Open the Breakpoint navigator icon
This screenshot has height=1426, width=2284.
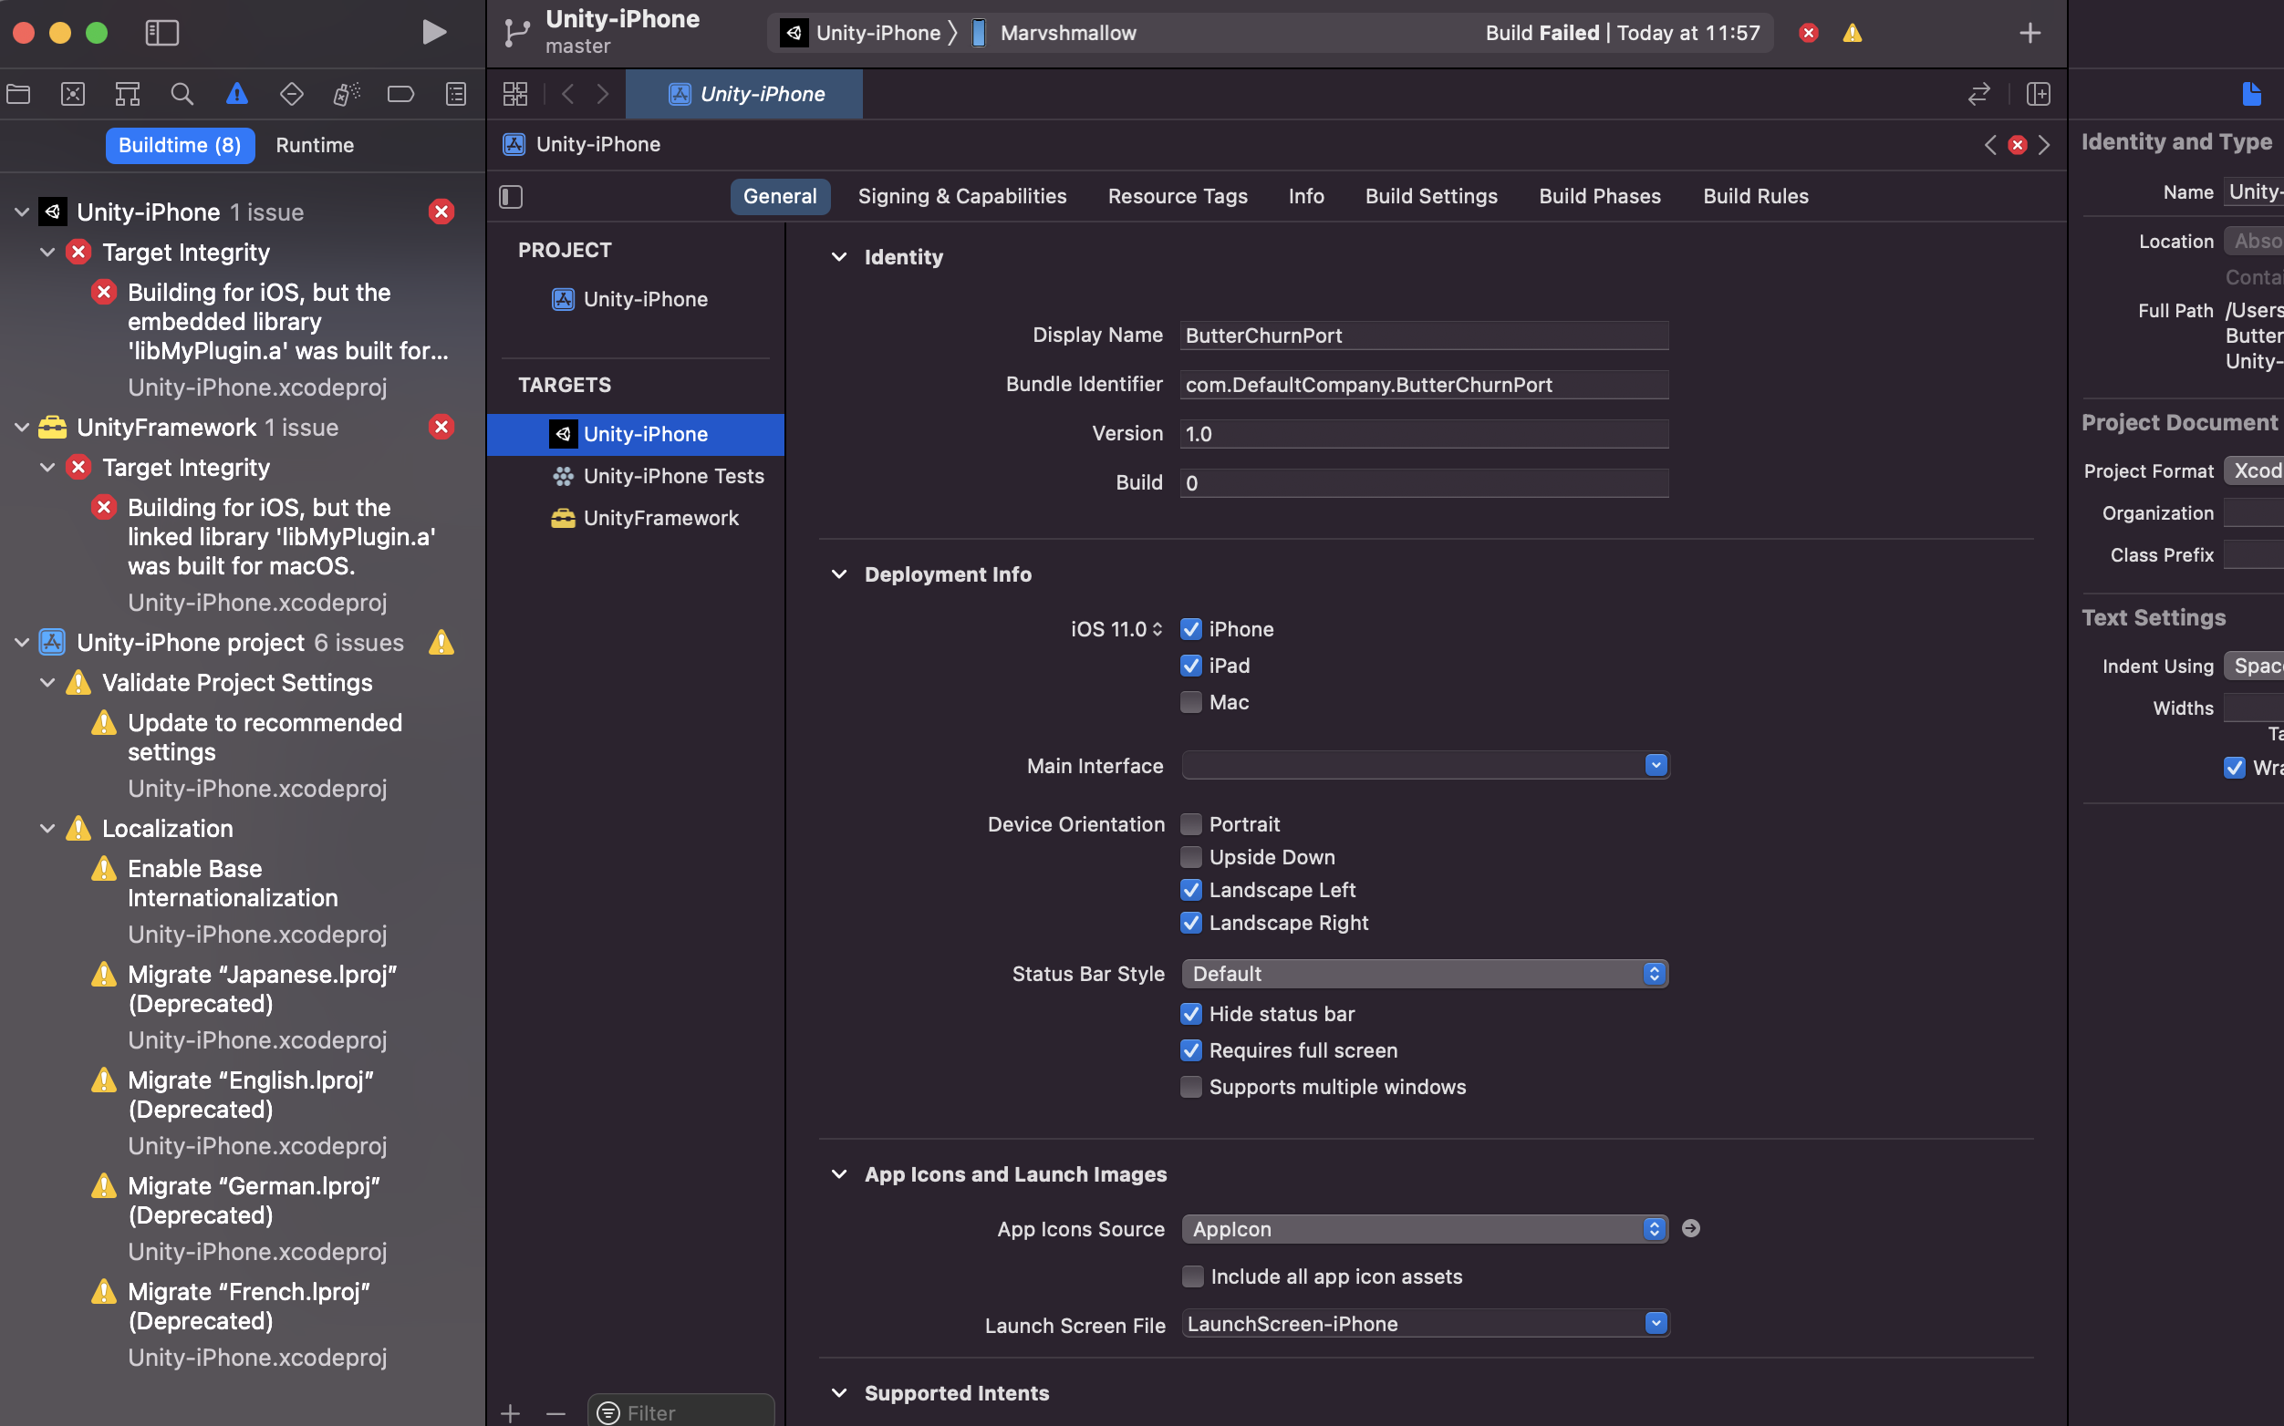pyautogui.click(x=401, y=93)
